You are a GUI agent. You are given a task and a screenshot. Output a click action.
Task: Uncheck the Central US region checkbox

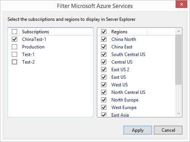coord(104,62)
